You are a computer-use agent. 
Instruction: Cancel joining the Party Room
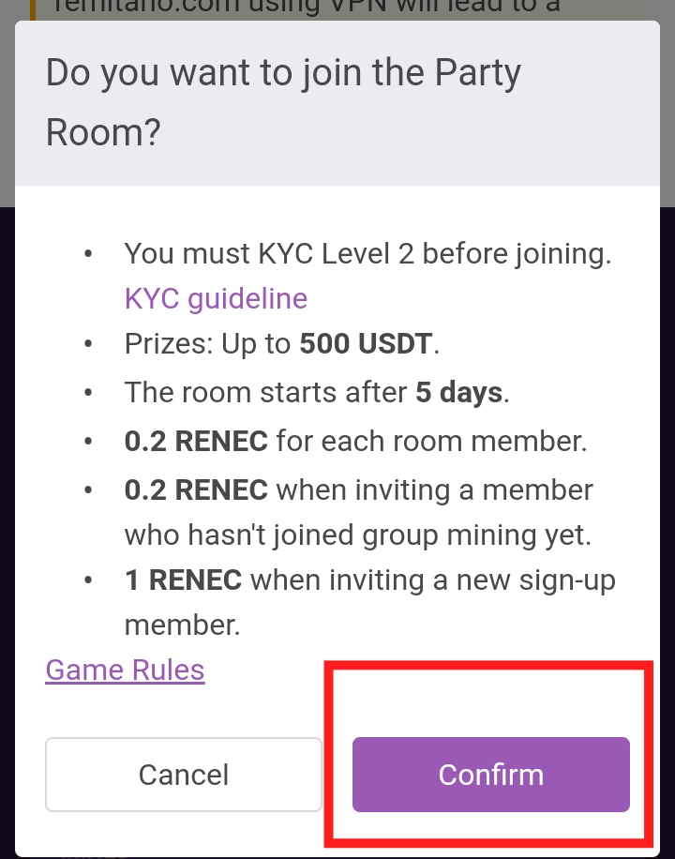[x=184, y=775]
